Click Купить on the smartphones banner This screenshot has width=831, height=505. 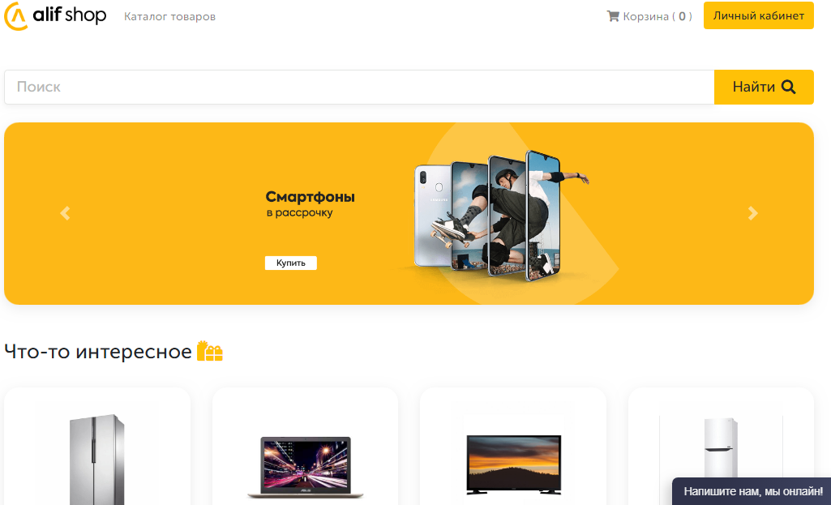tap(291, 263)
